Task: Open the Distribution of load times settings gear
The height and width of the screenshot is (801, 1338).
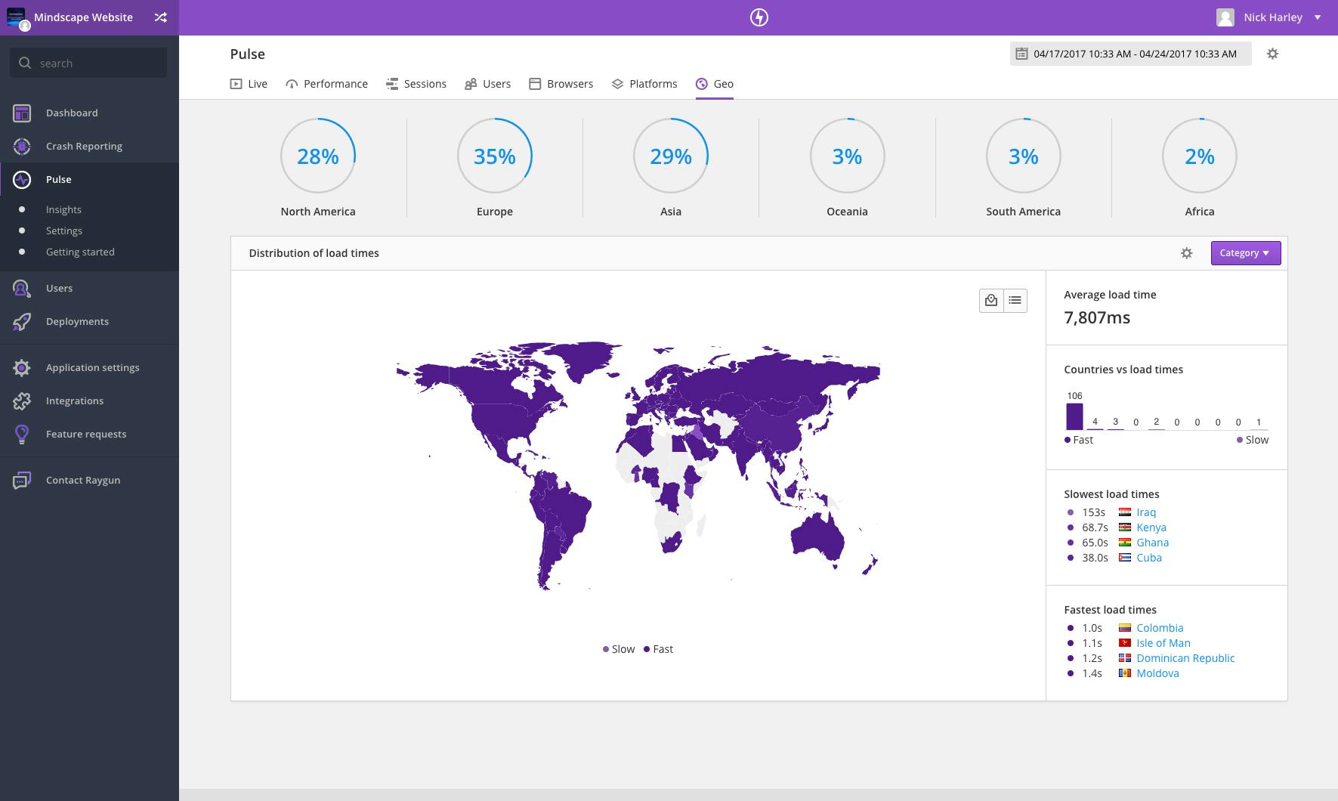Action: click(1186, 253)
